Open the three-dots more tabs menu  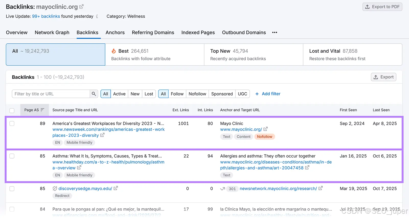(275, 32)
